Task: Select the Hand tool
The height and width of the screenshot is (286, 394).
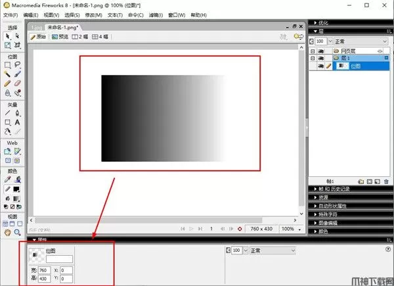Action: coord(7,232)
